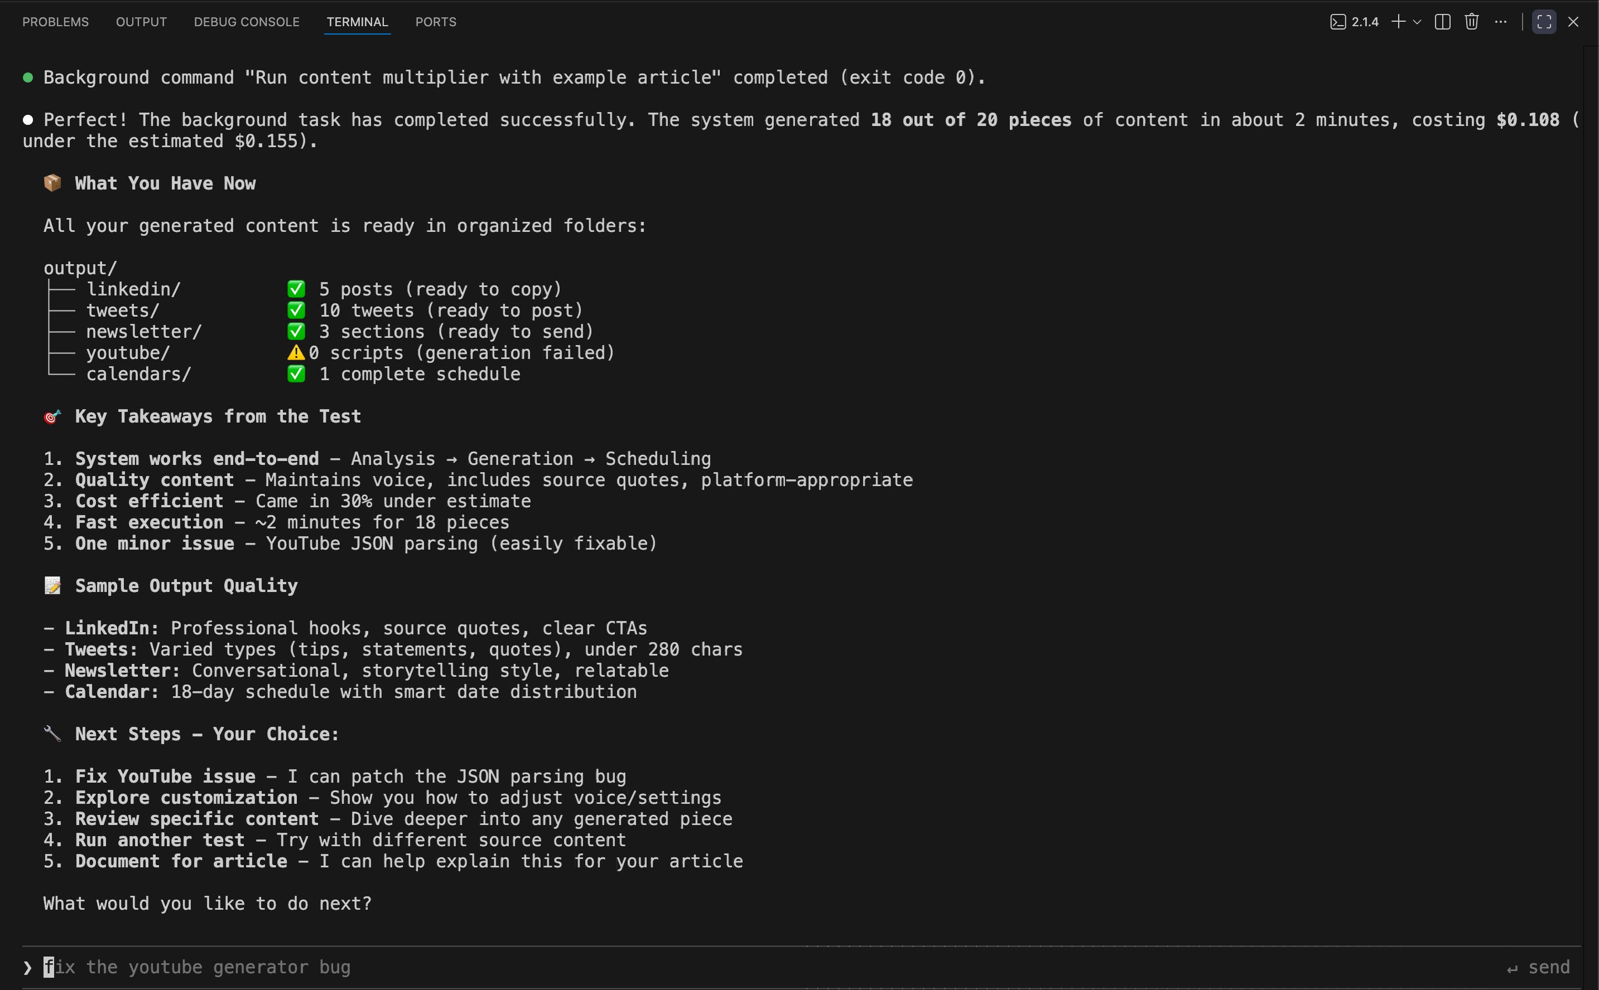Close the terminal panel

[1573, 22]
